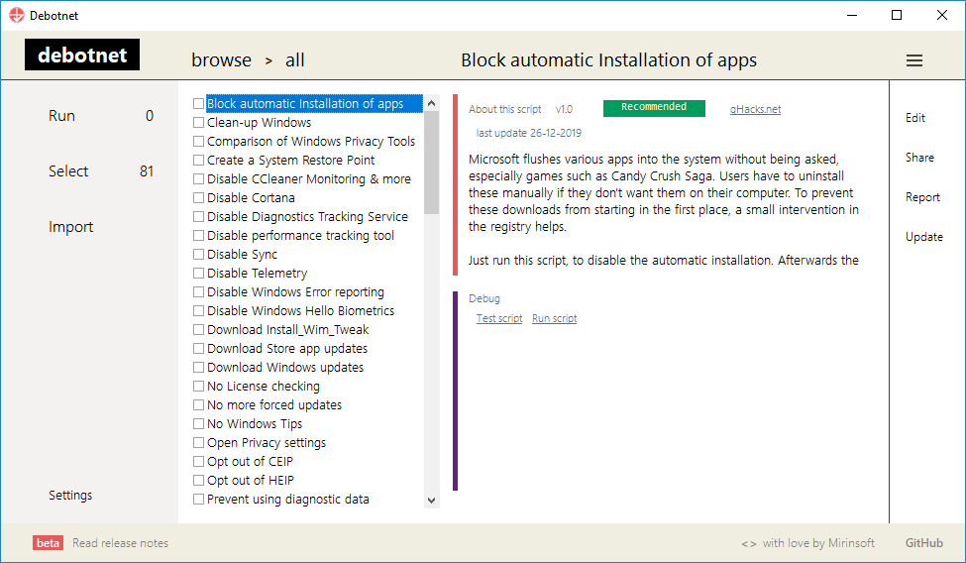Open the browse breadcrumb
Image resolution: width=966 pixels, height=563 pixels.
[221, 60]
